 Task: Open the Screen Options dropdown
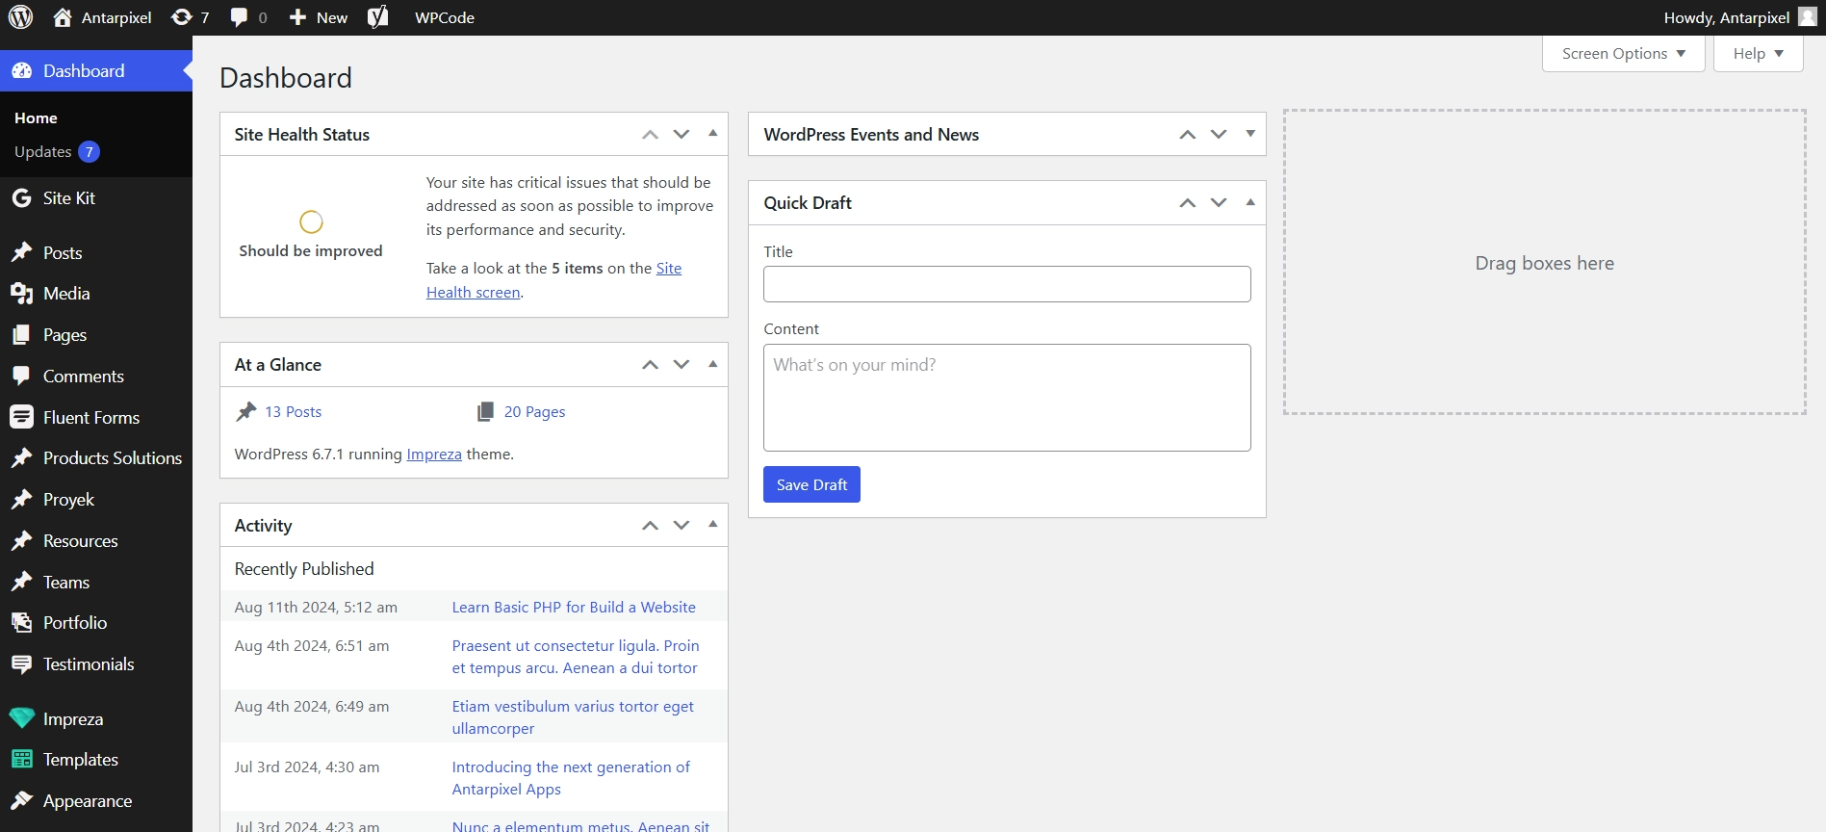click(x=1623, y=54)
